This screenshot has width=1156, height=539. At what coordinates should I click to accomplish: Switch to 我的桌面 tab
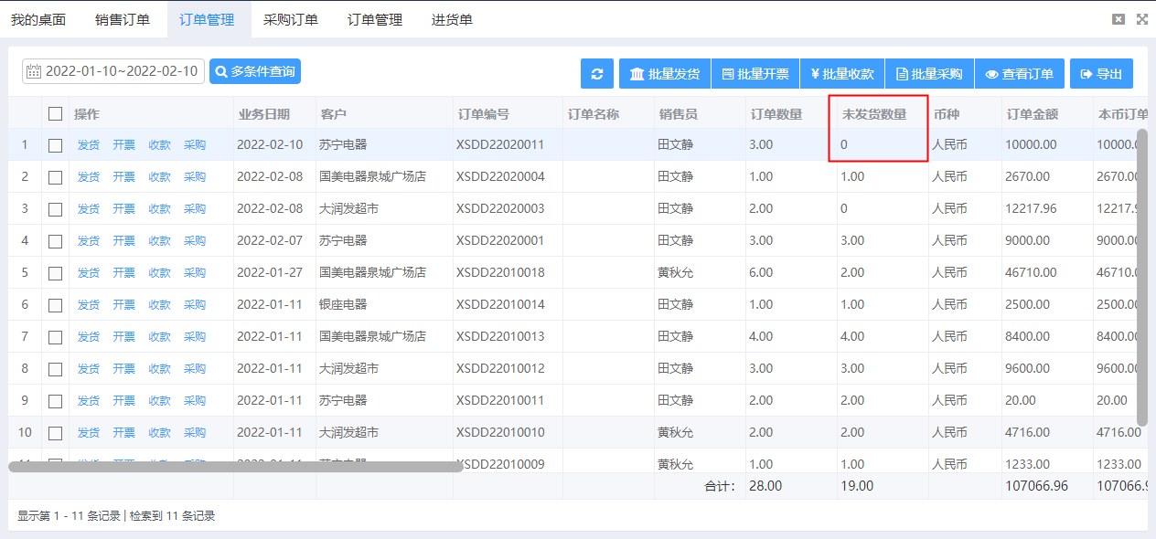pos(38,19)
